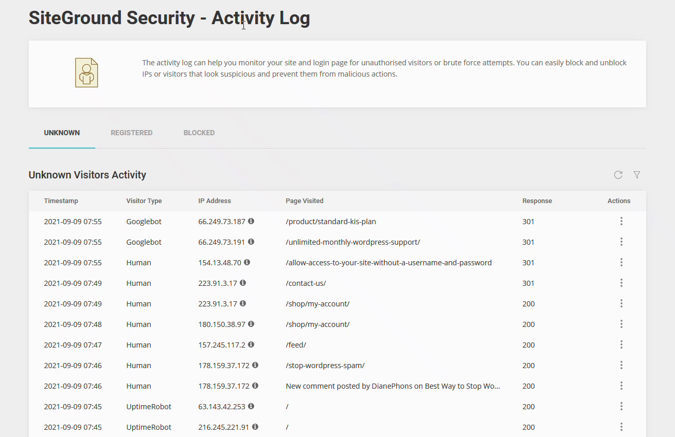Refresh the Unknown Visitors Activity list
Viewport: 675px width, 437px height.
pyautogui.click(x=618, y=175)
